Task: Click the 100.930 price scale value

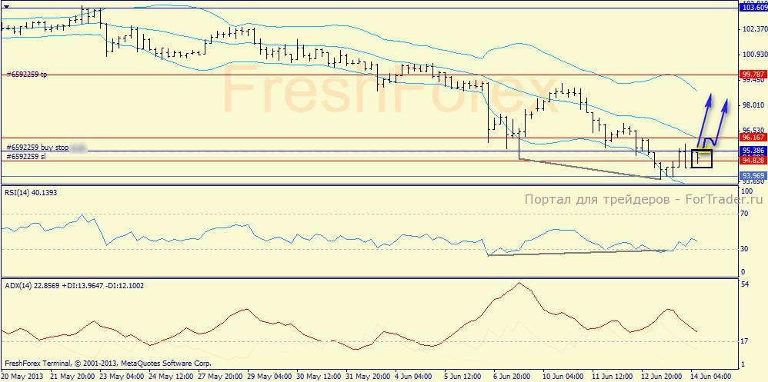Action: coord(754,54)
